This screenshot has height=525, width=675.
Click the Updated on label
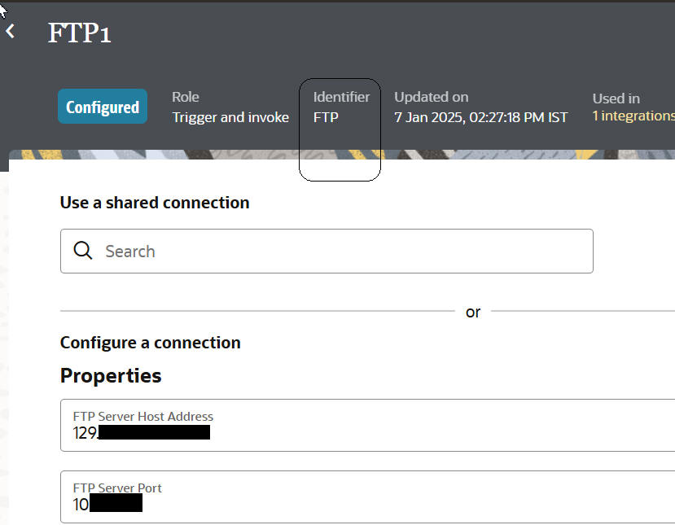(432, 97)
